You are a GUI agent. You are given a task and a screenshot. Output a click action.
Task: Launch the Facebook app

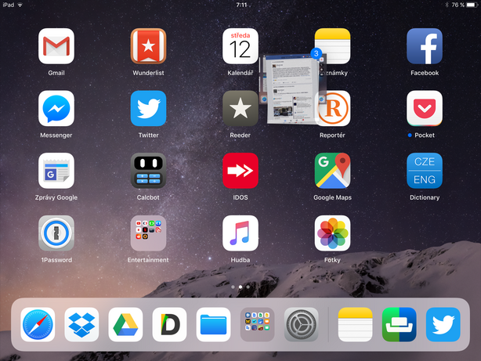pyautogui.click(x=425, y=46)
